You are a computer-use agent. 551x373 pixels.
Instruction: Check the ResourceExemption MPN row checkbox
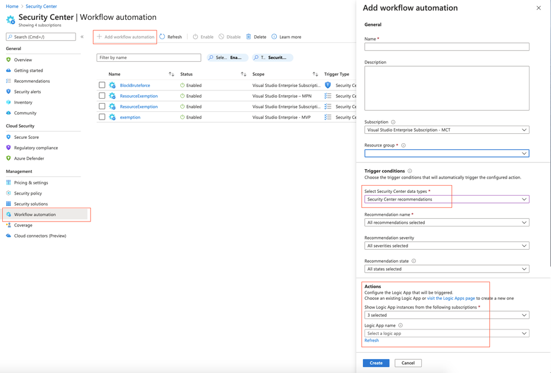tap(102, 95)
